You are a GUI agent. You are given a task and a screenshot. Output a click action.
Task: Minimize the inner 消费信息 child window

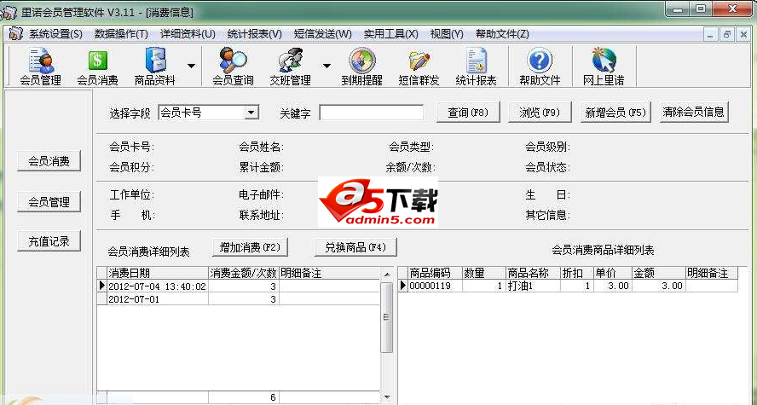pyautogui.click(x=709, y=34)
